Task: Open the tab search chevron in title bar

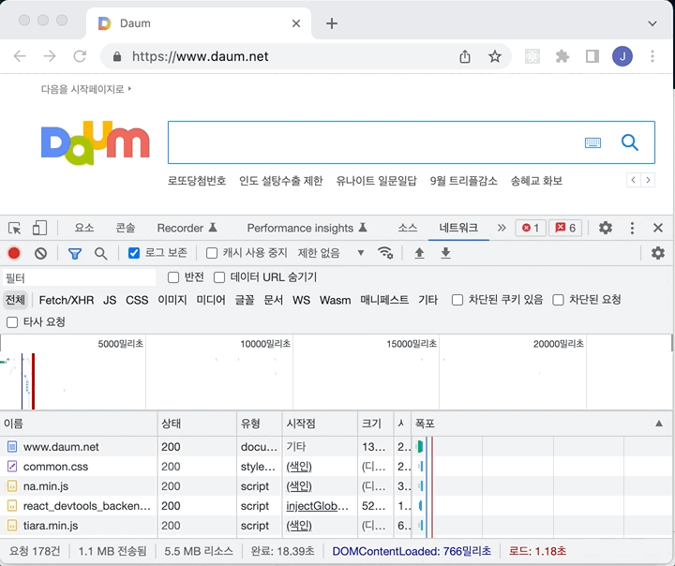Action: tap(652, 23)
